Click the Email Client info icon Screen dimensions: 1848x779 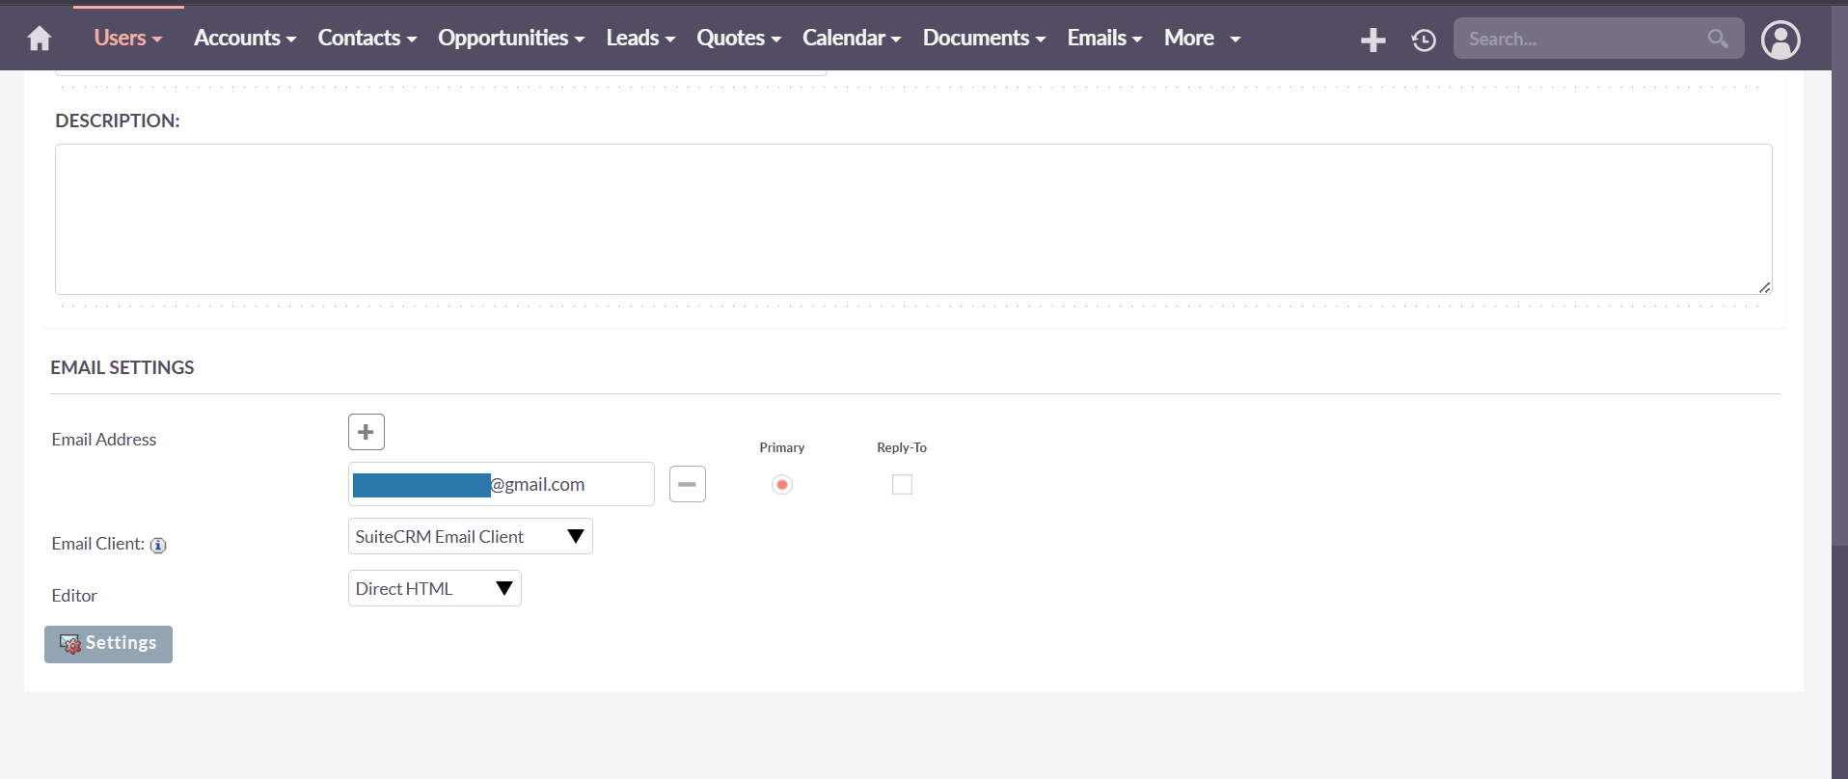coord(158,545)
